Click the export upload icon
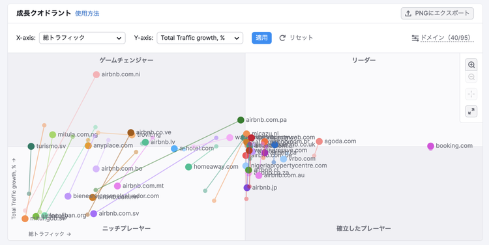Screen dimensions: 489x245 pos(408,14)
